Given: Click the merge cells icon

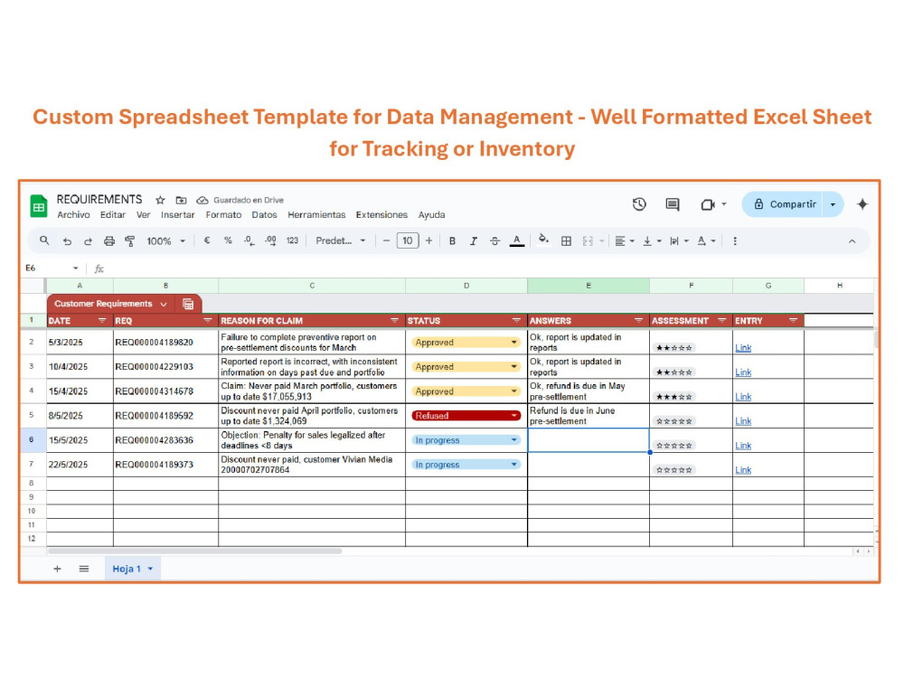Looking at the screenshot, I should pyautogui.click(x=589, y=241).
